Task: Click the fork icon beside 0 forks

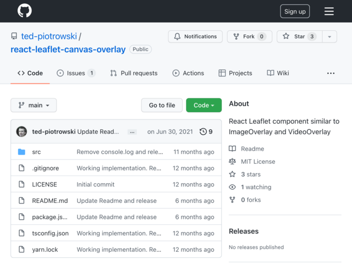Action: pos(232,200)
